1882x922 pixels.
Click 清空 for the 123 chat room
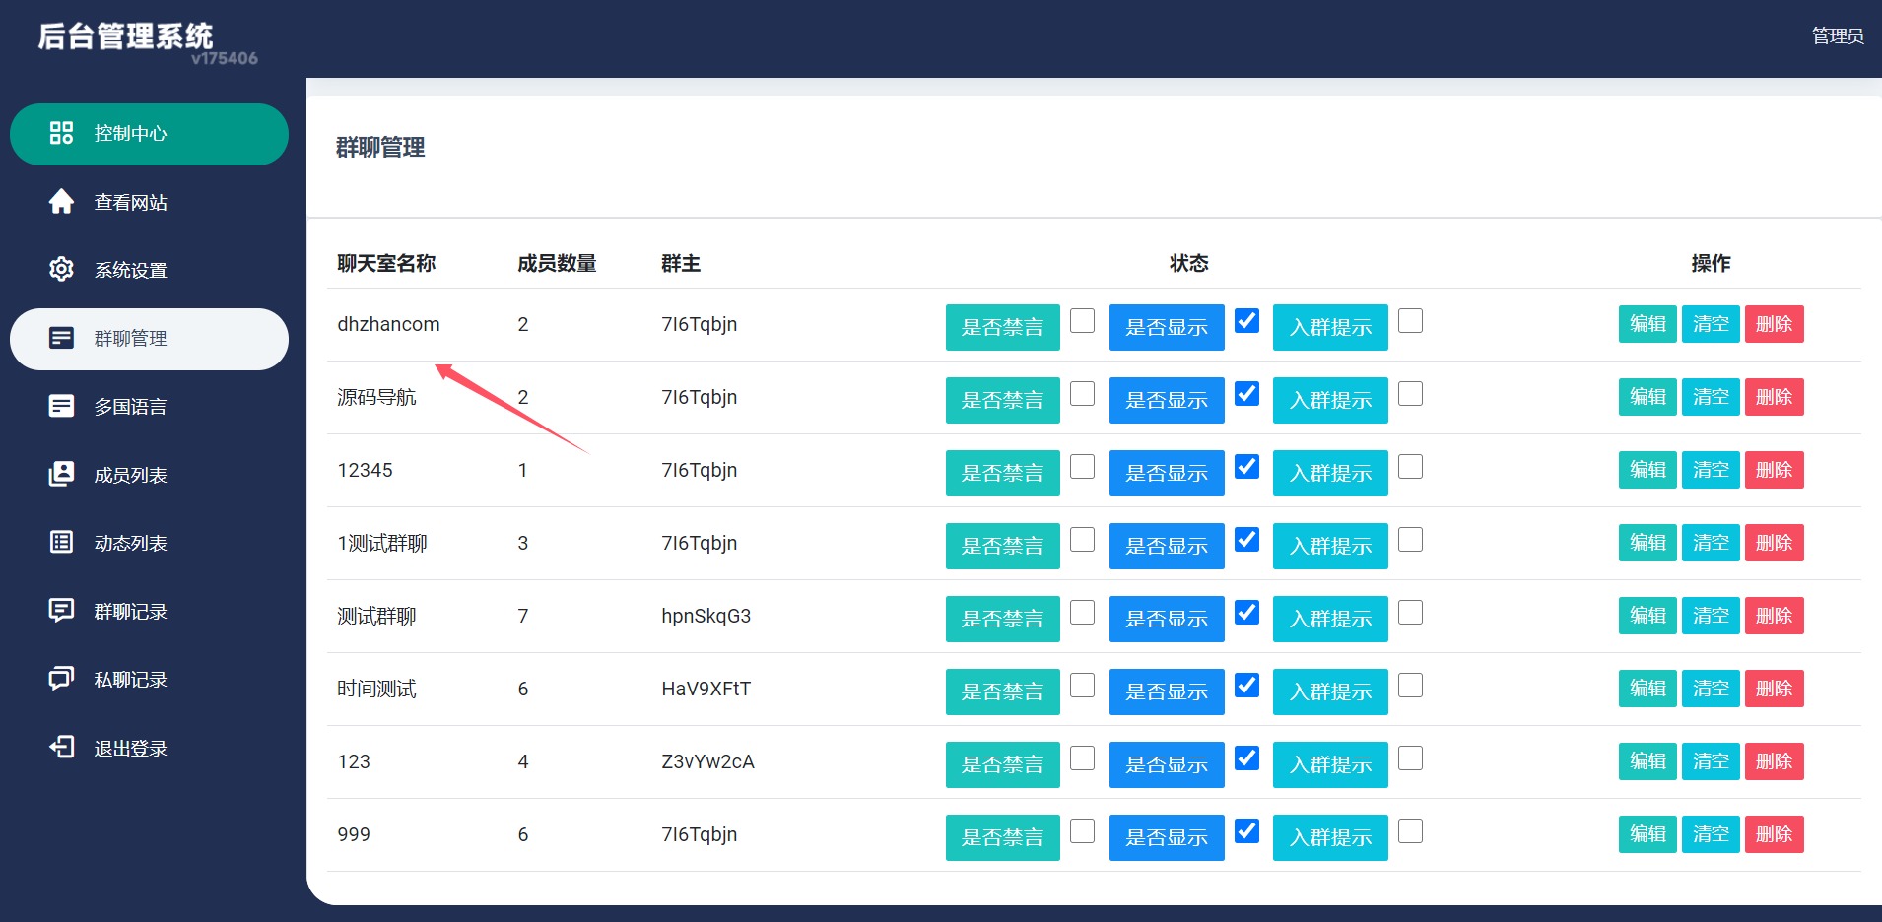1710,761
